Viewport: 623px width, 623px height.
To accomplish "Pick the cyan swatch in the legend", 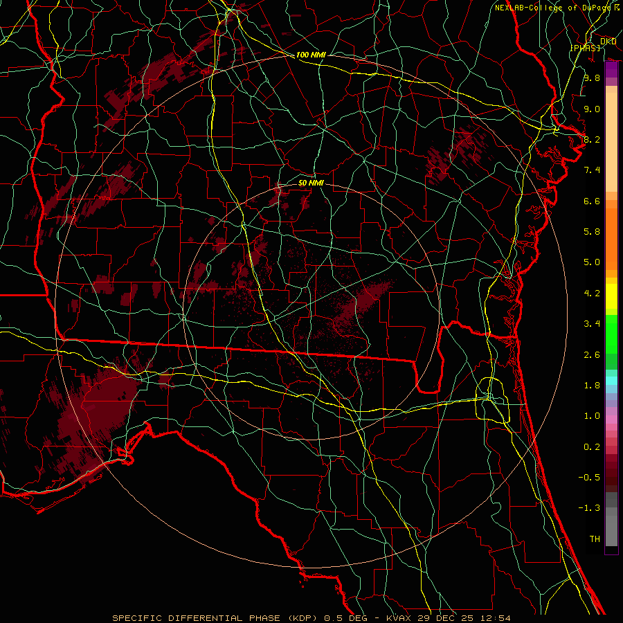I will [611, 380].
